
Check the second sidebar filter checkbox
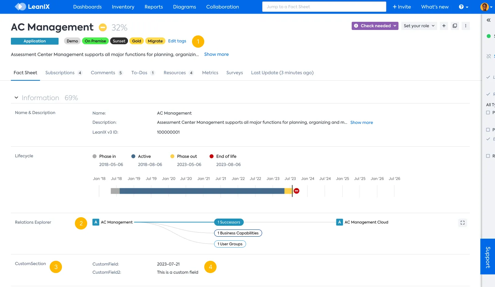488,130
